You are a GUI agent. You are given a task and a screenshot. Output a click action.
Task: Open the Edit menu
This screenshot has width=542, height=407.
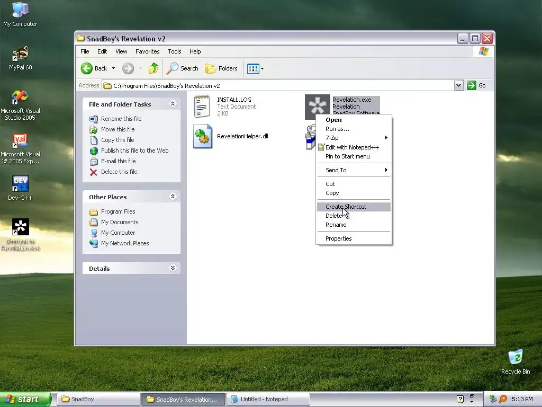click(x=102, y=51)
